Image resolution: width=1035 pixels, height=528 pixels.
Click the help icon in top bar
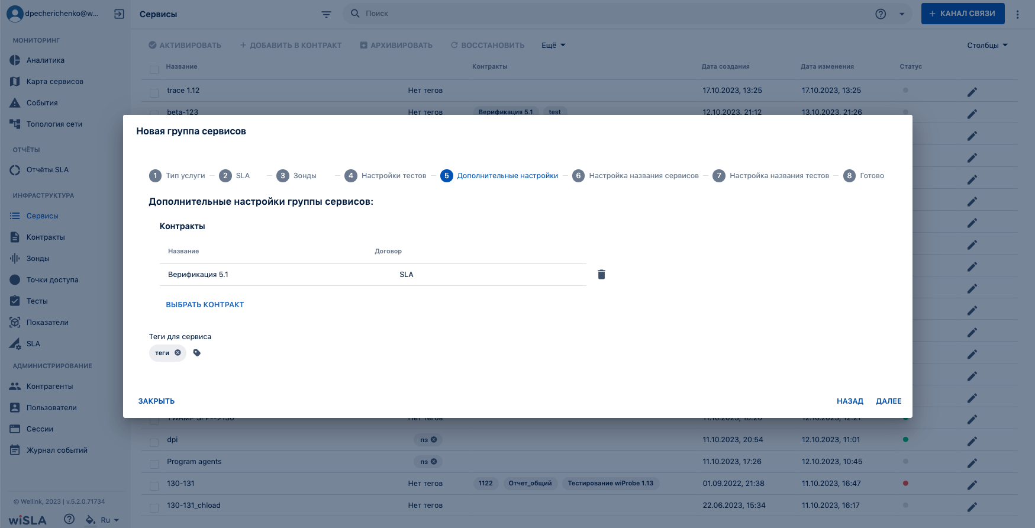(x=881, y=14)
